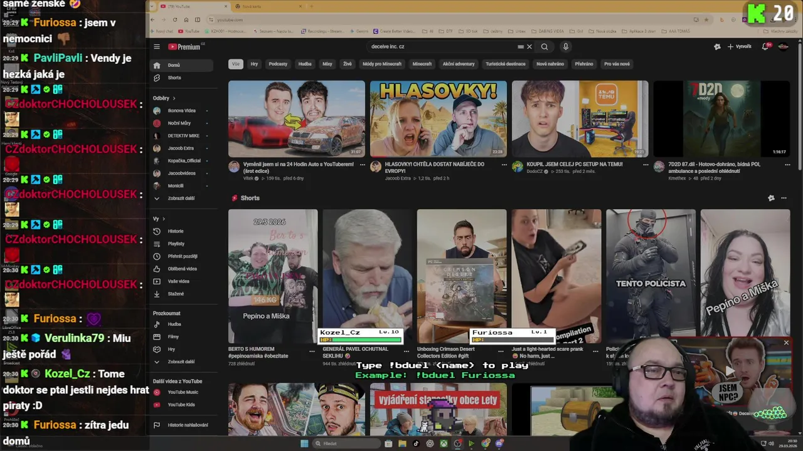Open Playlisty in the sidebar
Screen dimensions: 803x451
coord(181,244)
